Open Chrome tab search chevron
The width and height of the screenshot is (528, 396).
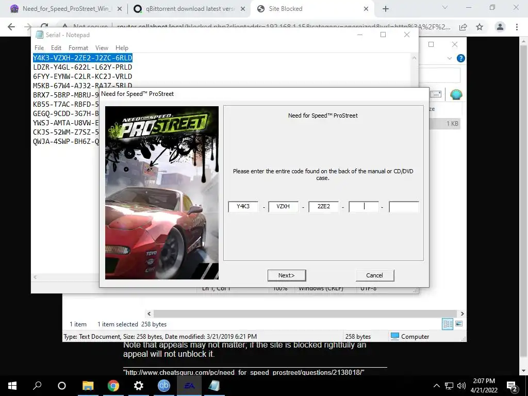[445, 7]
